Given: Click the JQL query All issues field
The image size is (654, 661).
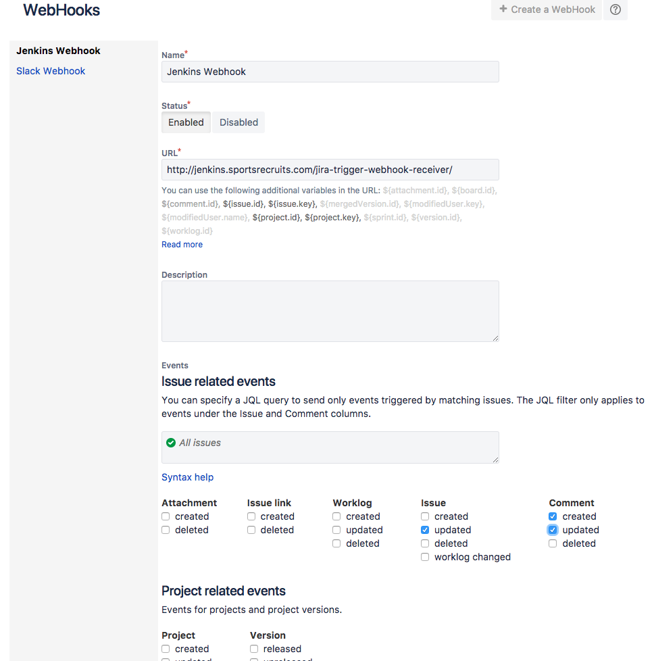Looking at the screenshot, I should pyautogui.click(x=330, y=447).
